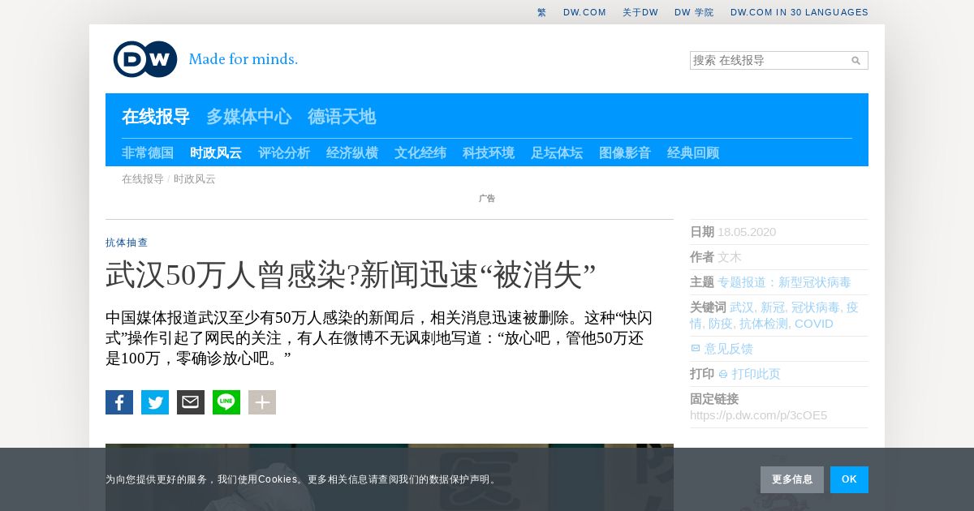
Task: Click keyword 抗体检测
Action: coord(763,324)
